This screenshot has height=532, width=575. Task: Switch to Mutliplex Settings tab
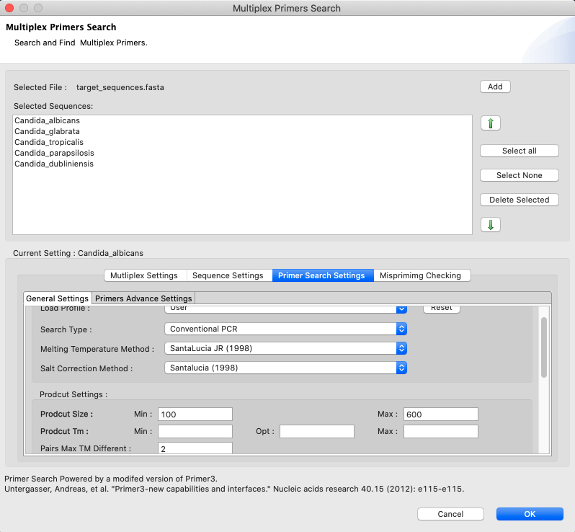coord(145,275)
